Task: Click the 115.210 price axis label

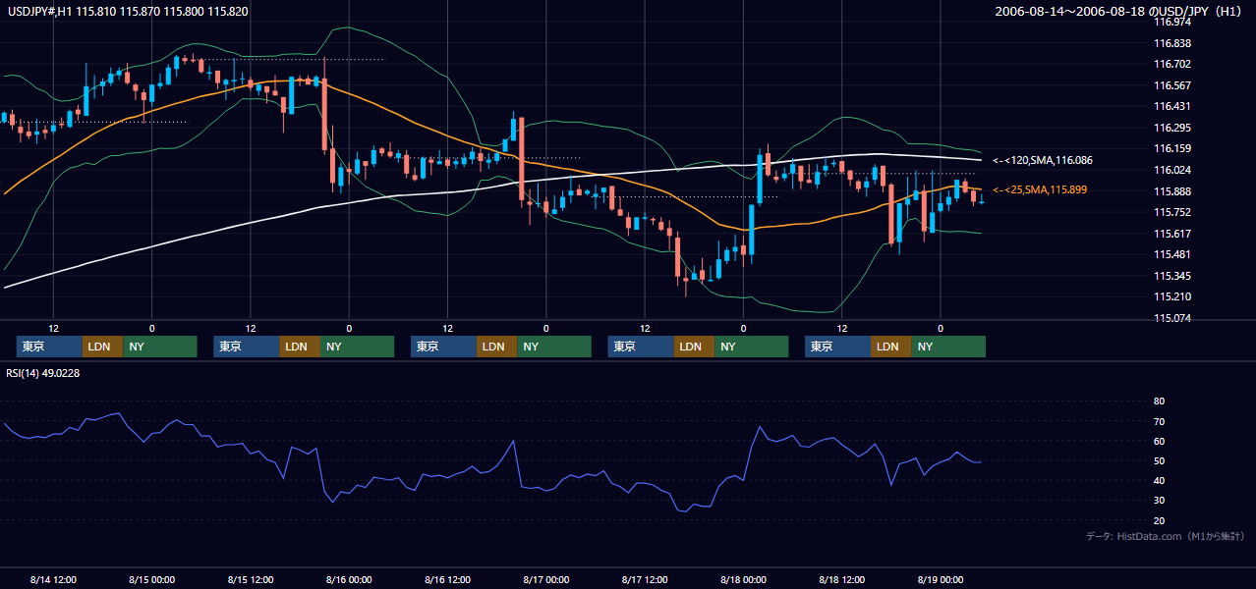Action: [1172, 296]
